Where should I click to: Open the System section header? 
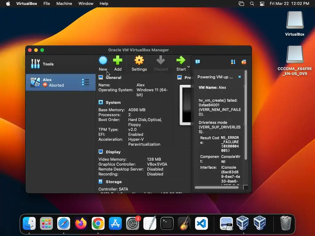click(x=113, y=102)
